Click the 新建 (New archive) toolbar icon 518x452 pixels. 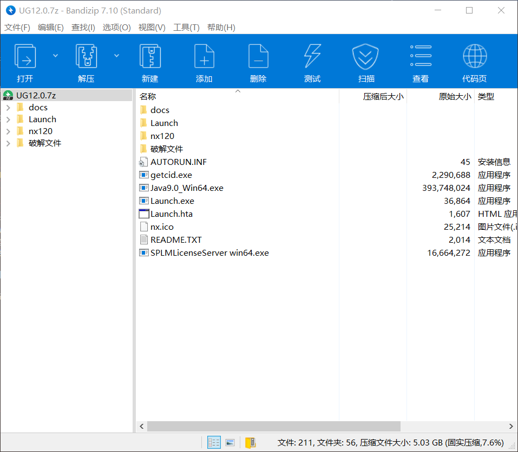click(150, 56)
